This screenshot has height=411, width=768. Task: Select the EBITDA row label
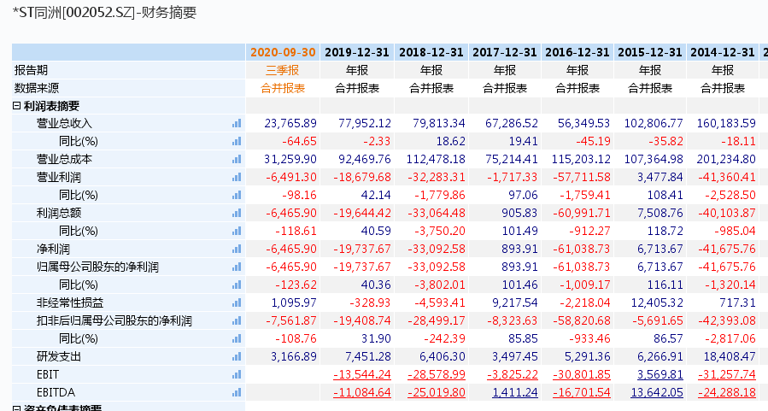tap(56, 392)
